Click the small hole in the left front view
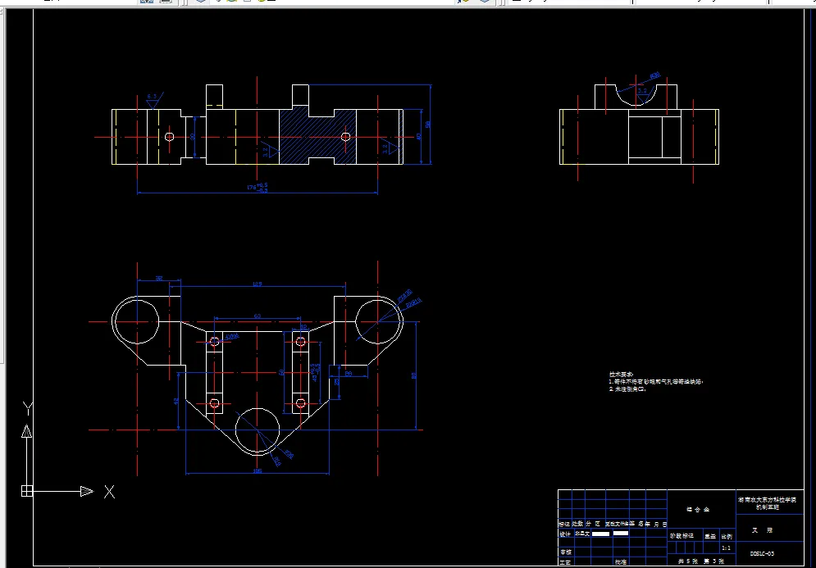Screen dimensions: 816x568 pos(169,137)
